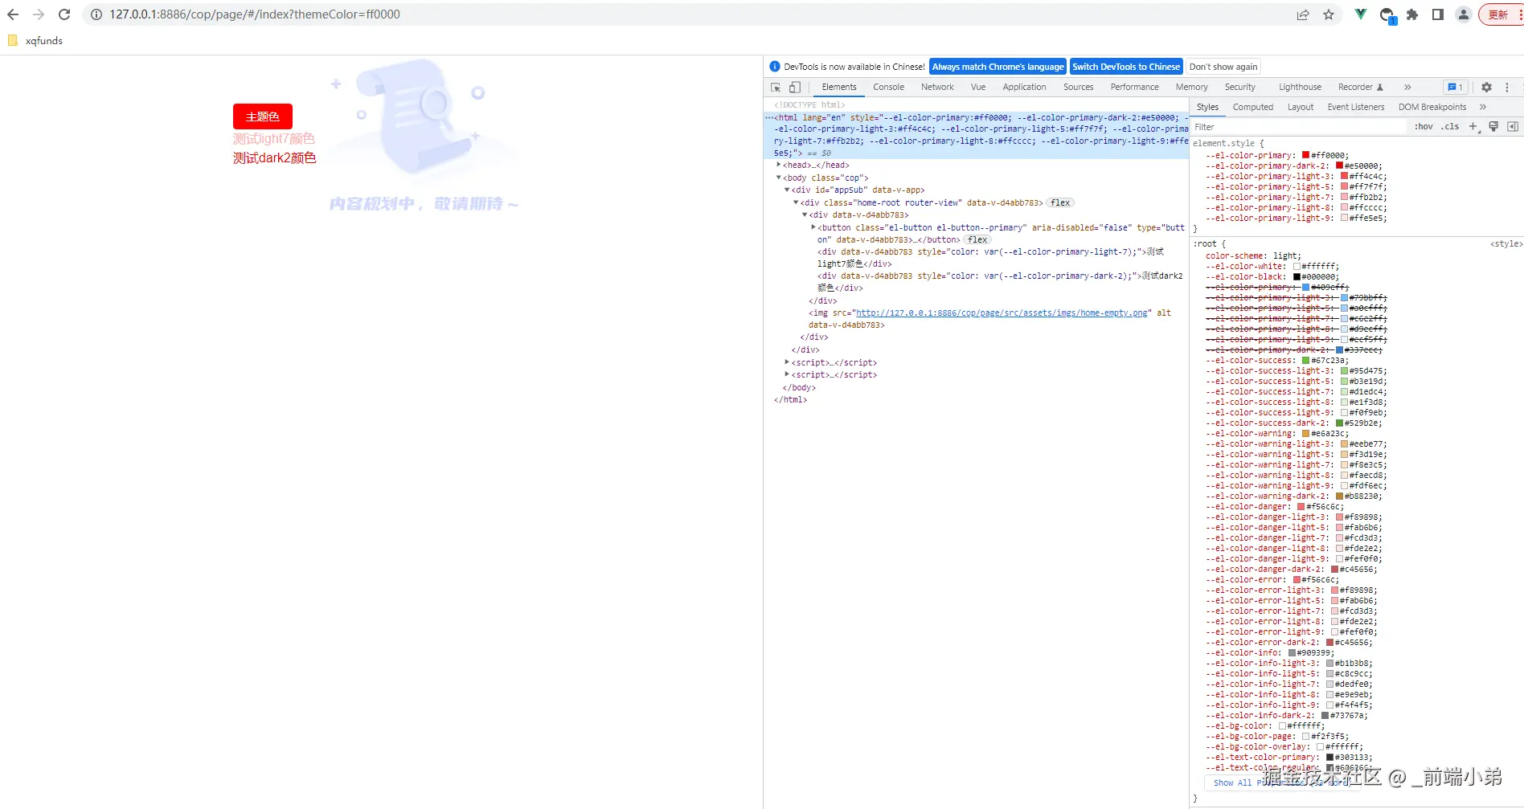Toggle the :hov element state panel
Screen dimensions: 1524x809
pyautogui.click(x=1424, y=127)
